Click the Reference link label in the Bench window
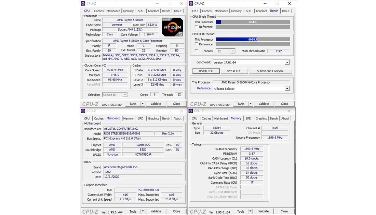The image size is (376, 215). pos(204,88)
